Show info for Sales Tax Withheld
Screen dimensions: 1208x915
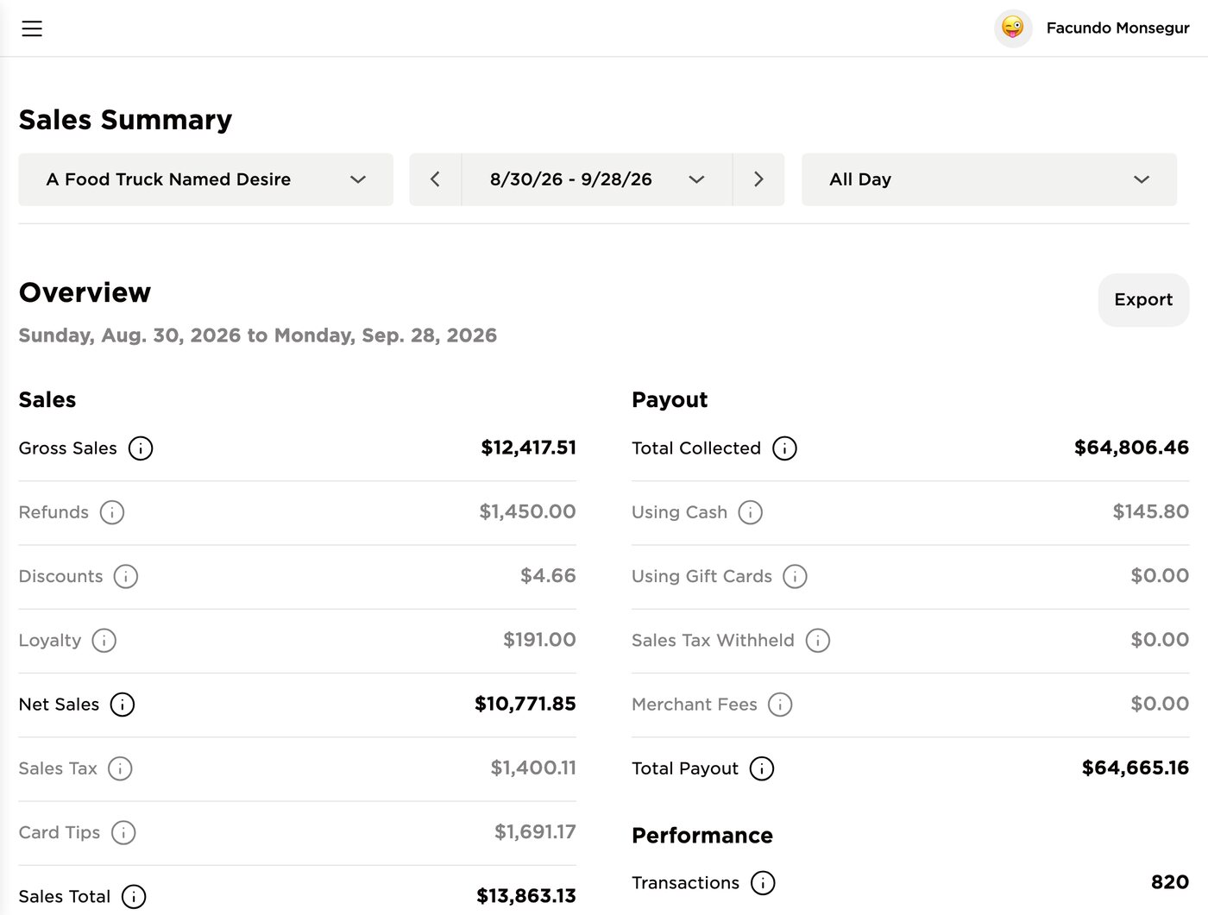(x=818, y=641)
